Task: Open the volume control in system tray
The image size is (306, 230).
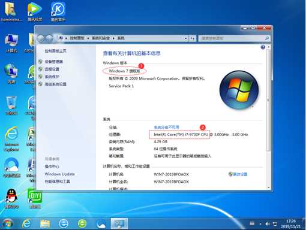Action: [268, 224]
